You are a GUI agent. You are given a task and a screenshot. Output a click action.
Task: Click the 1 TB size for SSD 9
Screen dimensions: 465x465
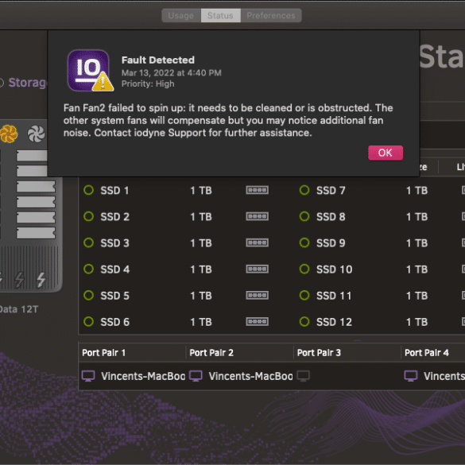[x=417, y=243]
